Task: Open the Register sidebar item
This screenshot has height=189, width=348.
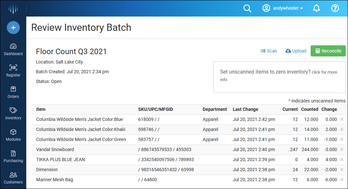Action: pos(13,71)
